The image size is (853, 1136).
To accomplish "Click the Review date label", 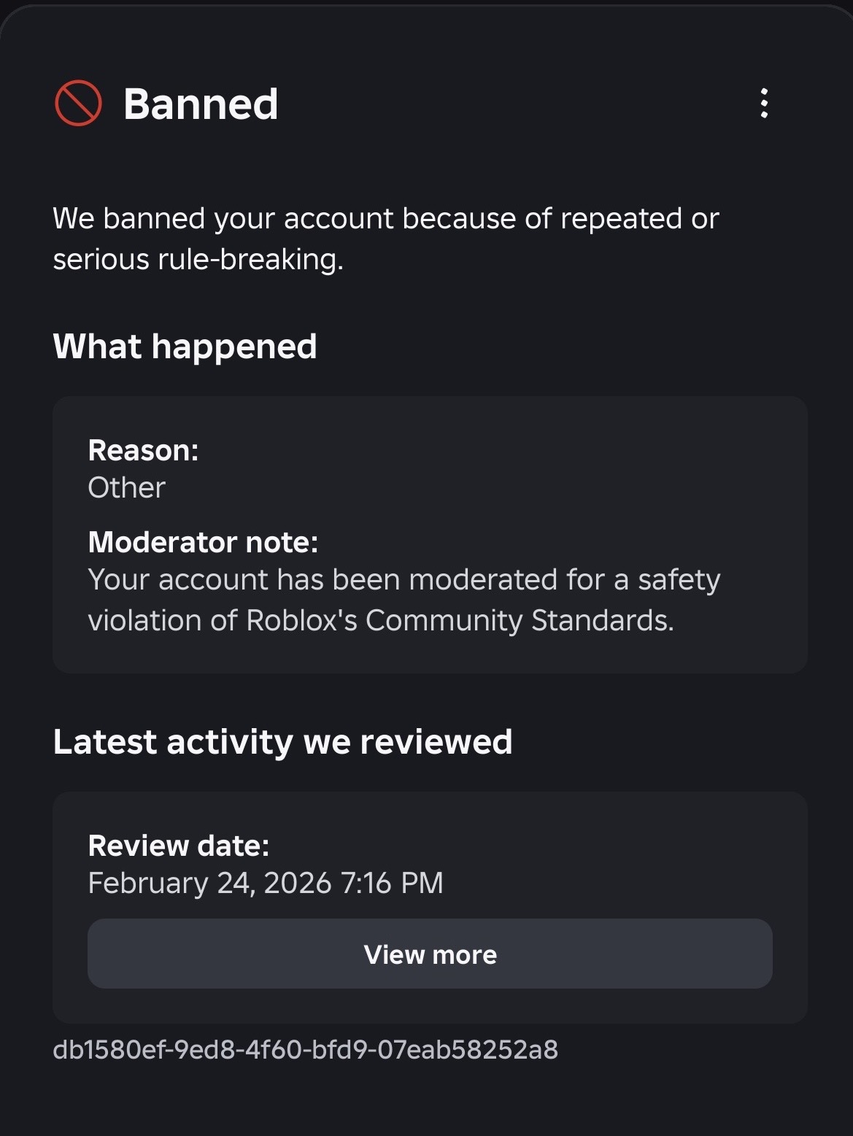I will click(179, 845).
